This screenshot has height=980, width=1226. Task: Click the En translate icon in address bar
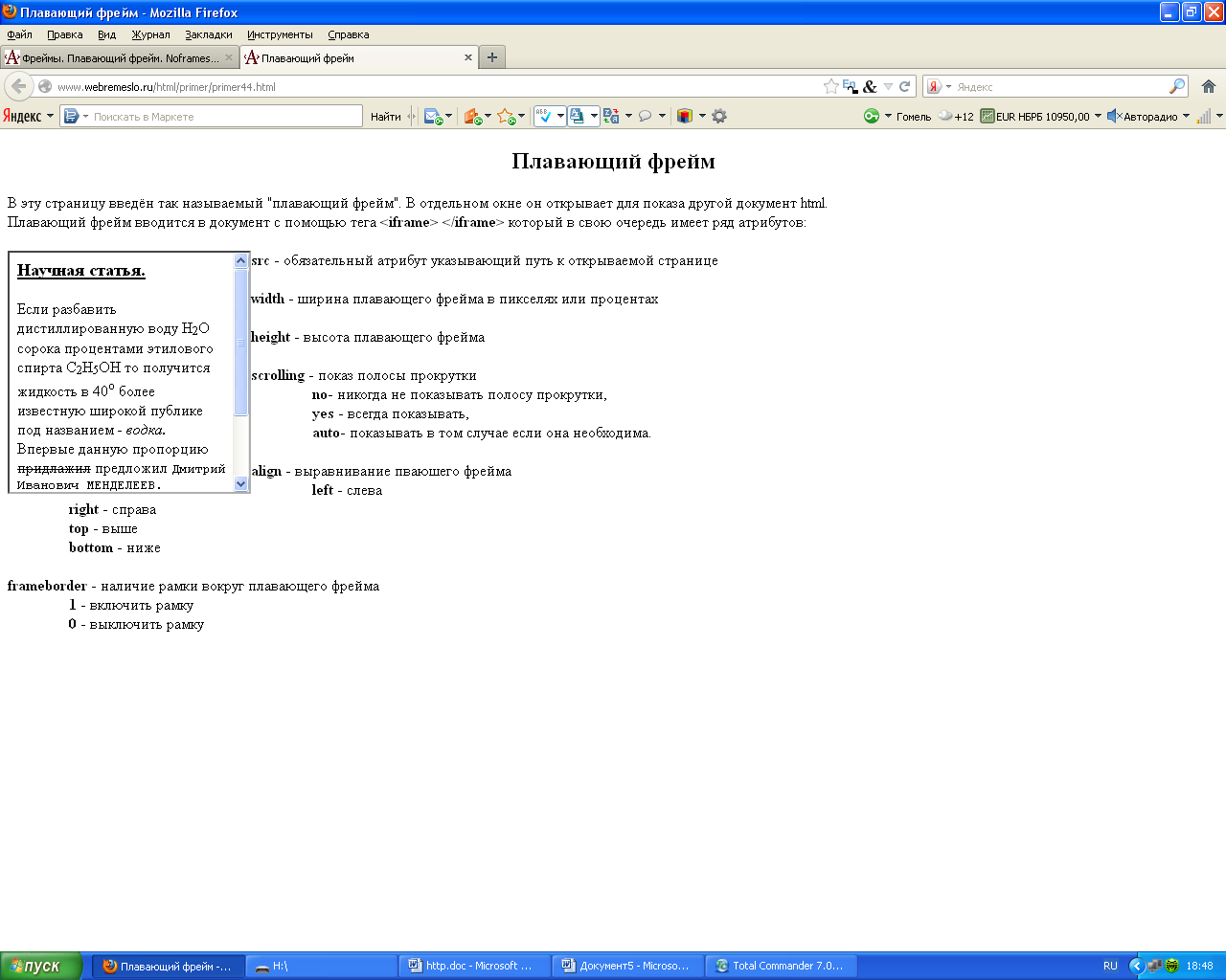tap(850, 86)
